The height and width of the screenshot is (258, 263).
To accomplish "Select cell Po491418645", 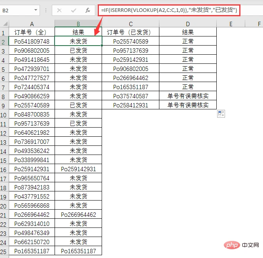I will tap(32, 59).
